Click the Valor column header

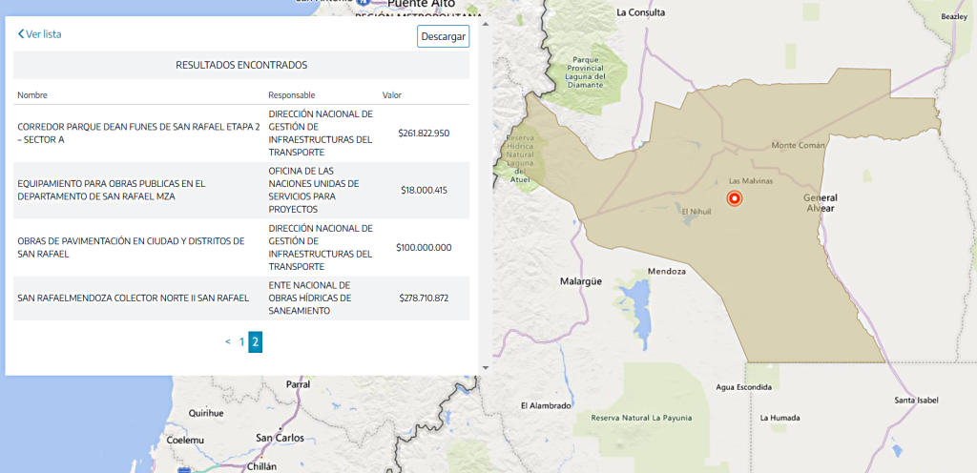(392, 95)
